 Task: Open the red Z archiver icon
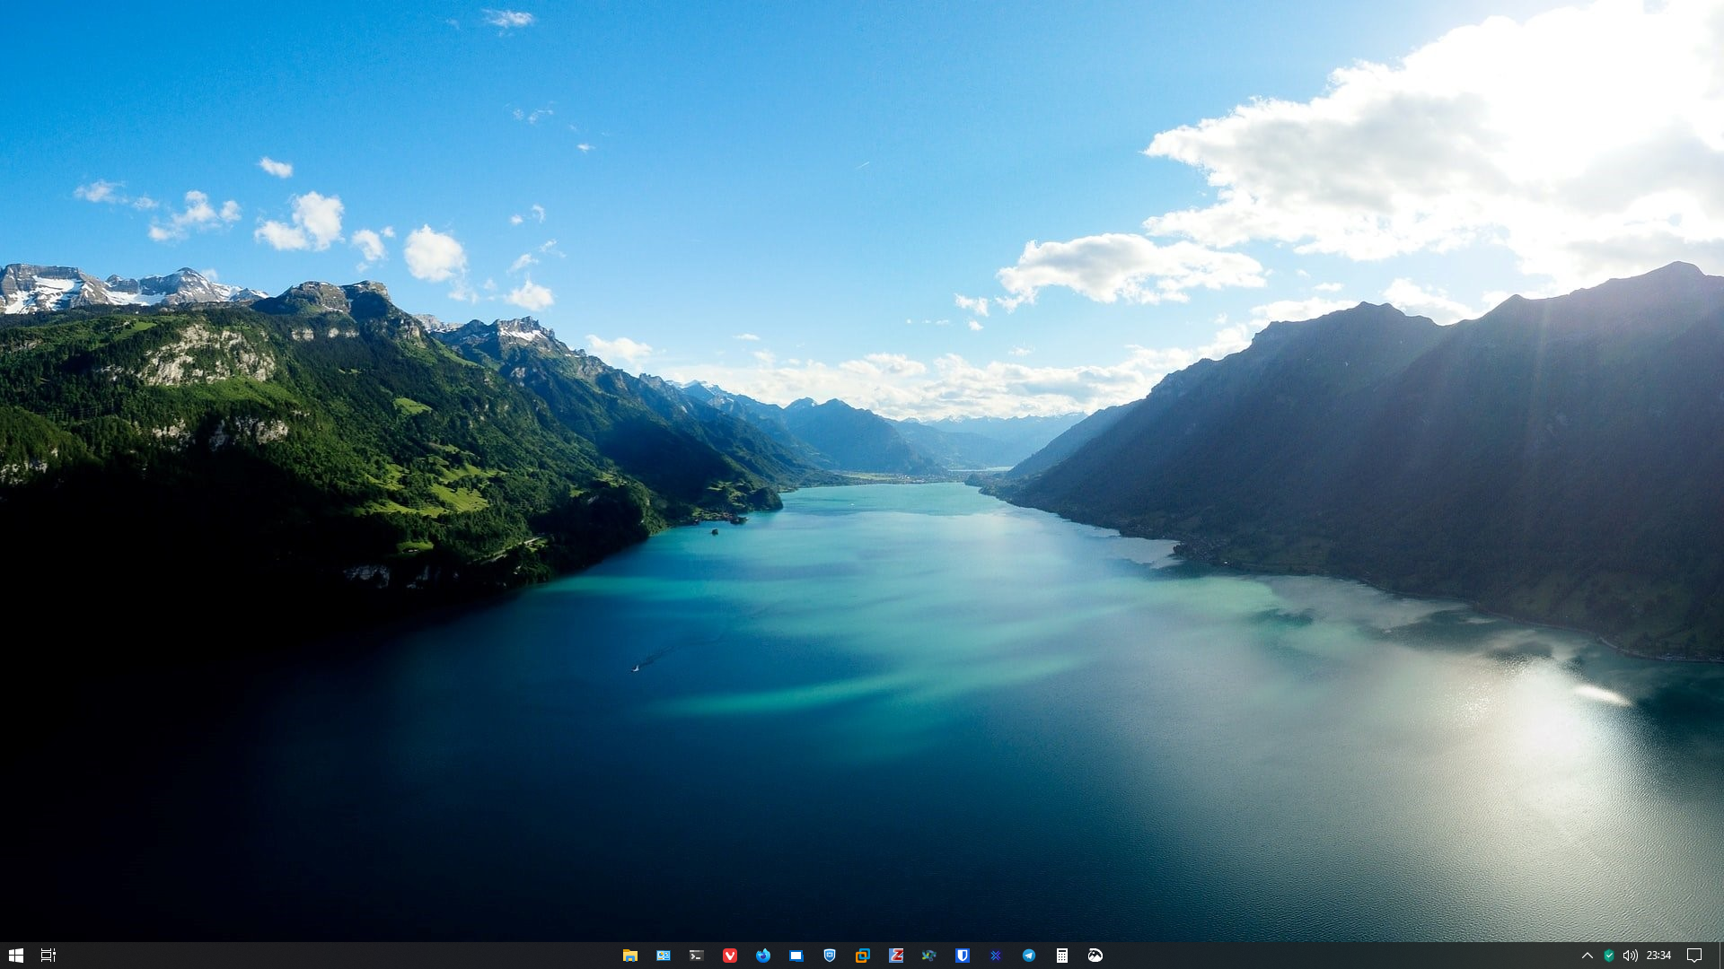click(896, 956)
